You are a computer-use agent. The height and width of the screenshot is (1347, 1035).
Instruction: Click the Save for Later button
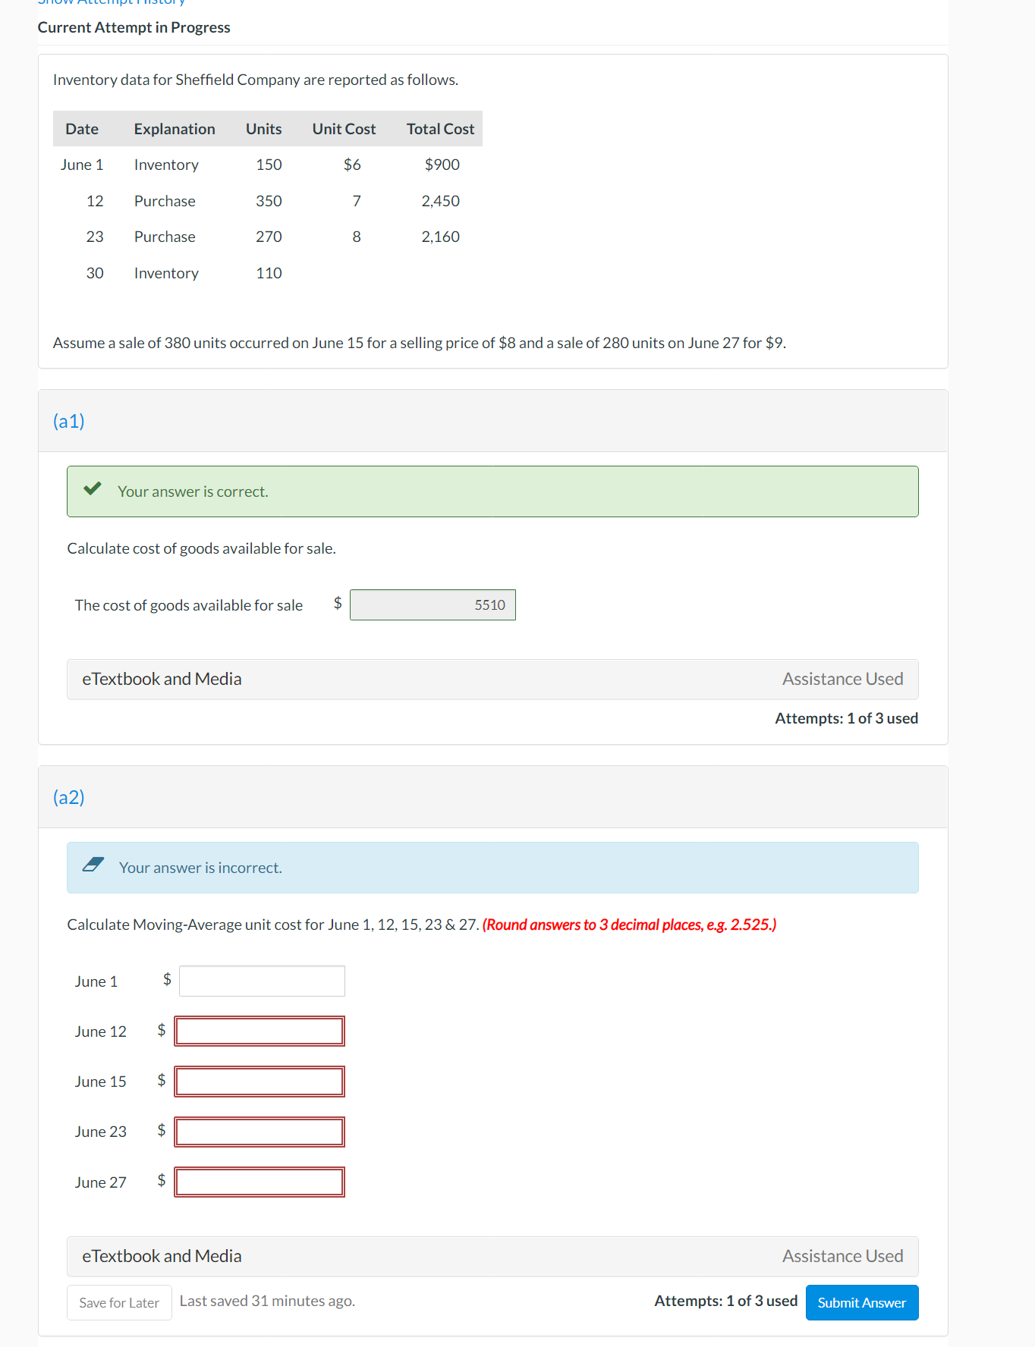(x=119, y=1302)
